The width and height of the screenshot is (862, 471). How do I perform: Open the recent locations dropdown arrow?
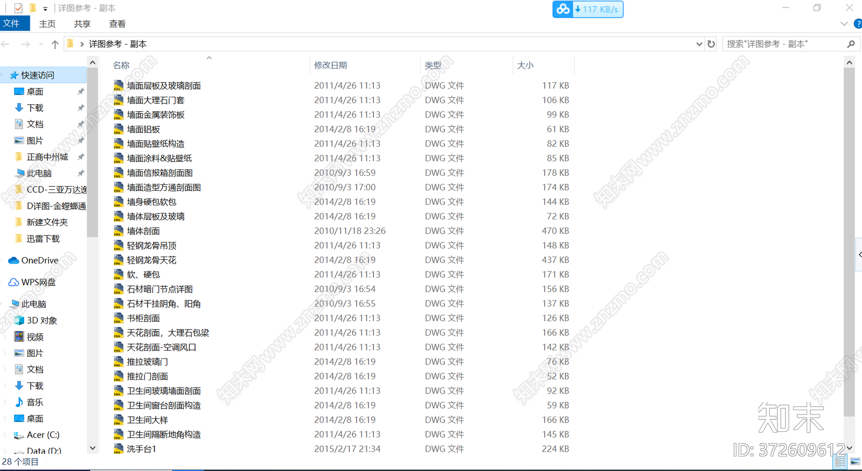tap(41, 44)
